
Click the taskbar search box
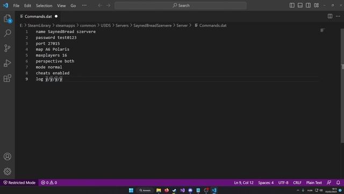tap(145, 190)
